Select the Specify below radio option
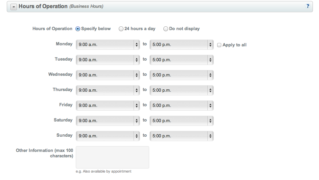The image size is (319, 180). coord(78,29)
